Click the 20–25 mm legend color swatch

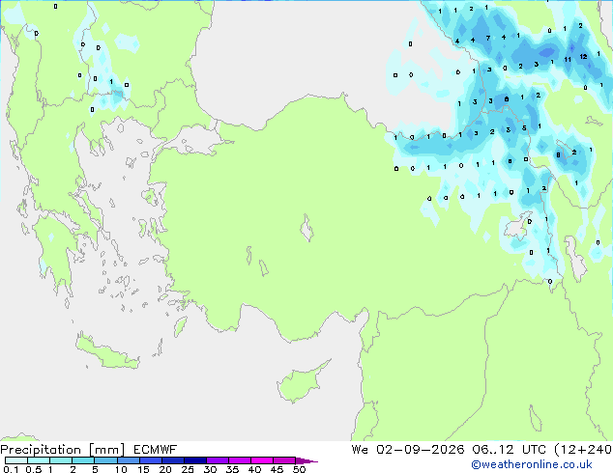(172, 460)
